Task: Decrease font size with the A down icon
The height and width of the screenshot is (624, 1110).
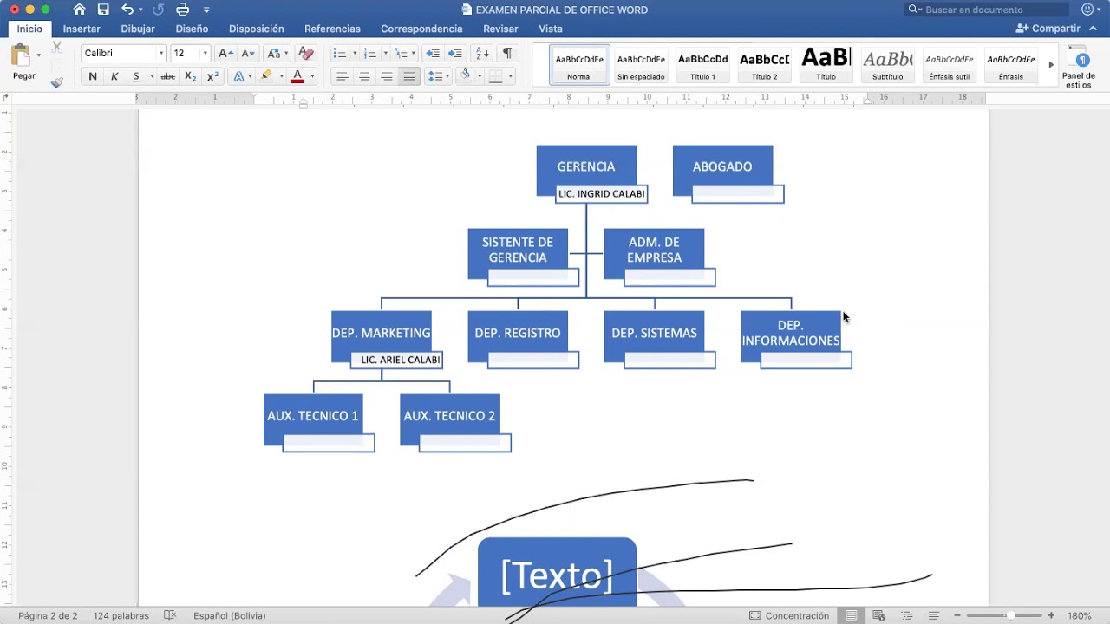Action: (x=248, y=53)
